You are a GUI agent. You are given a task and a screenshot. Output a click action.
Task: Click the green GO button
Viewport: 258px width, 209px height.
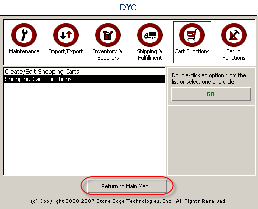[x=211, y=94]
